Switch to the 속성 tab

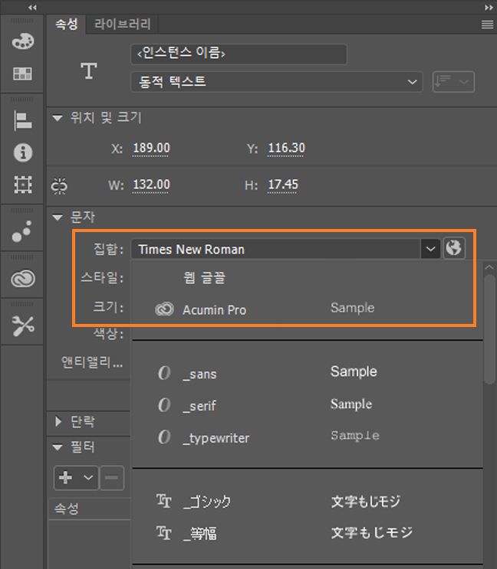click(67, 25)
